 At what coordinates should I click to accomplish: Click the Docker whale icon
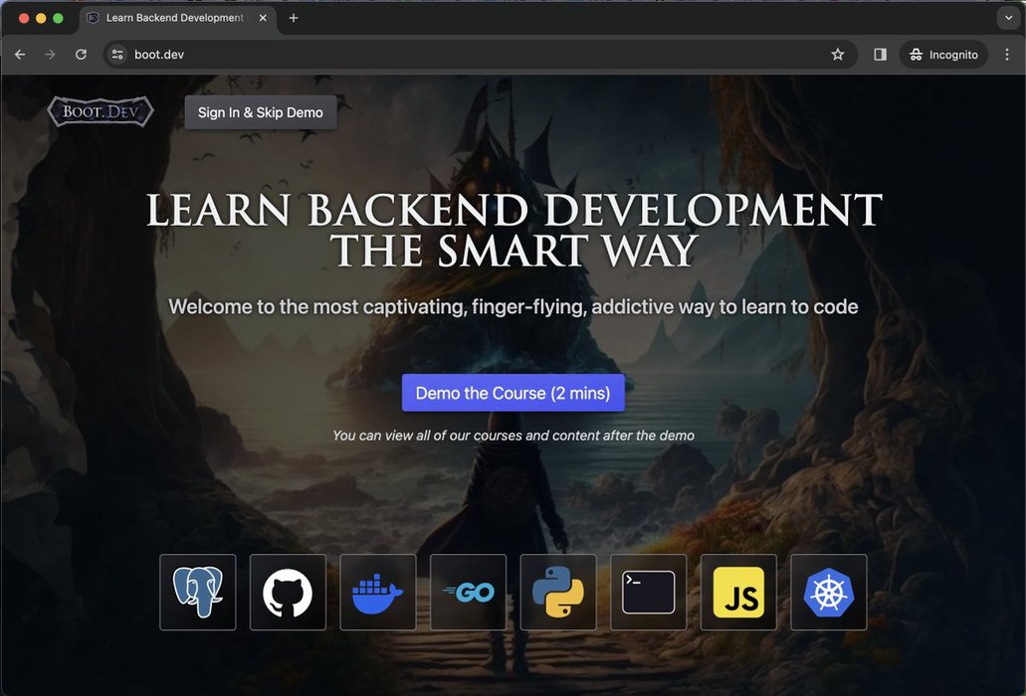coord(377,592)
